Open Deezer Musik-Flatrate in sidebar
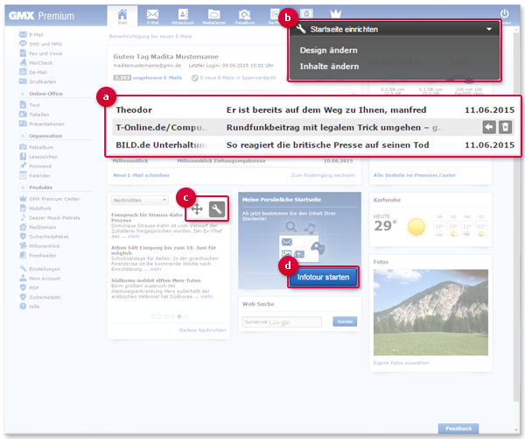This screenshot has width=525, height=439. (50, 217)
